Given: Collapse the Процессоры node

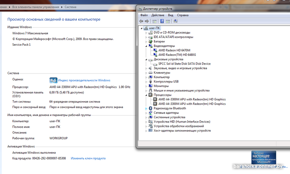Looking at the screenshot, I should (146, 95).
